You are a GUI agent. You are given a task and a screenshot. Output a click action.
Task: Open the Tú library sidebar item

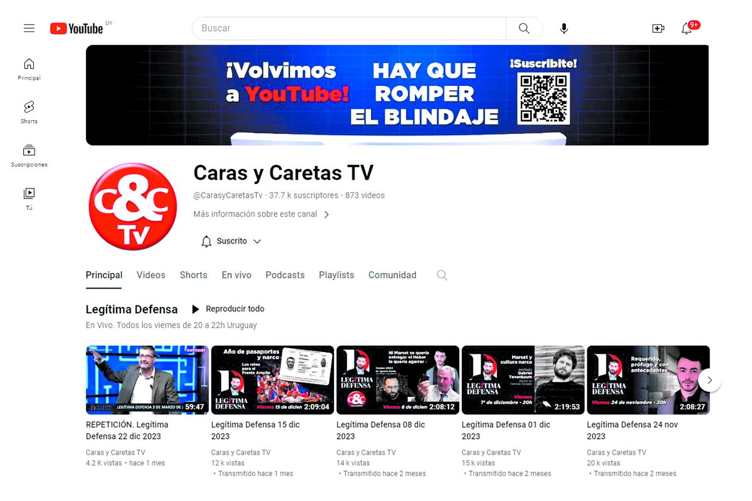[29, 199]
